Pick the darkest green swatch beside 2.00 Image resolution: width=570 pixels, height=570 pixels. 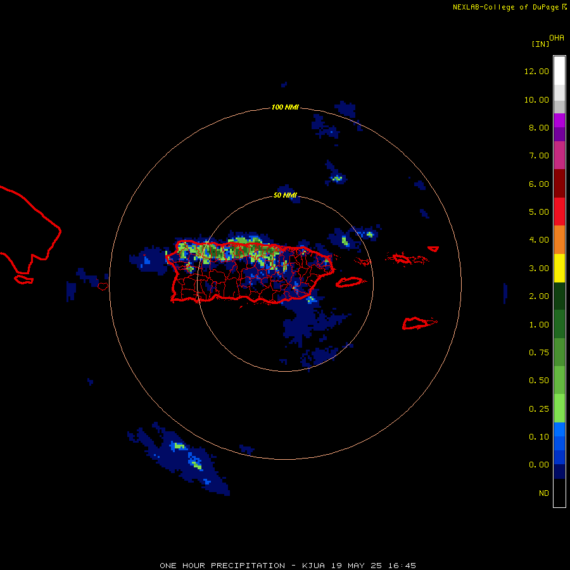[x=559, y=296]
